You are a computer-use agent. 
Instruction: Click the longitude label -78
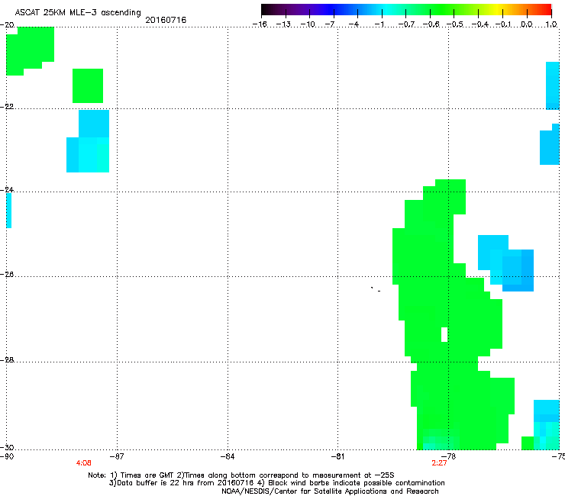(449, 456)
